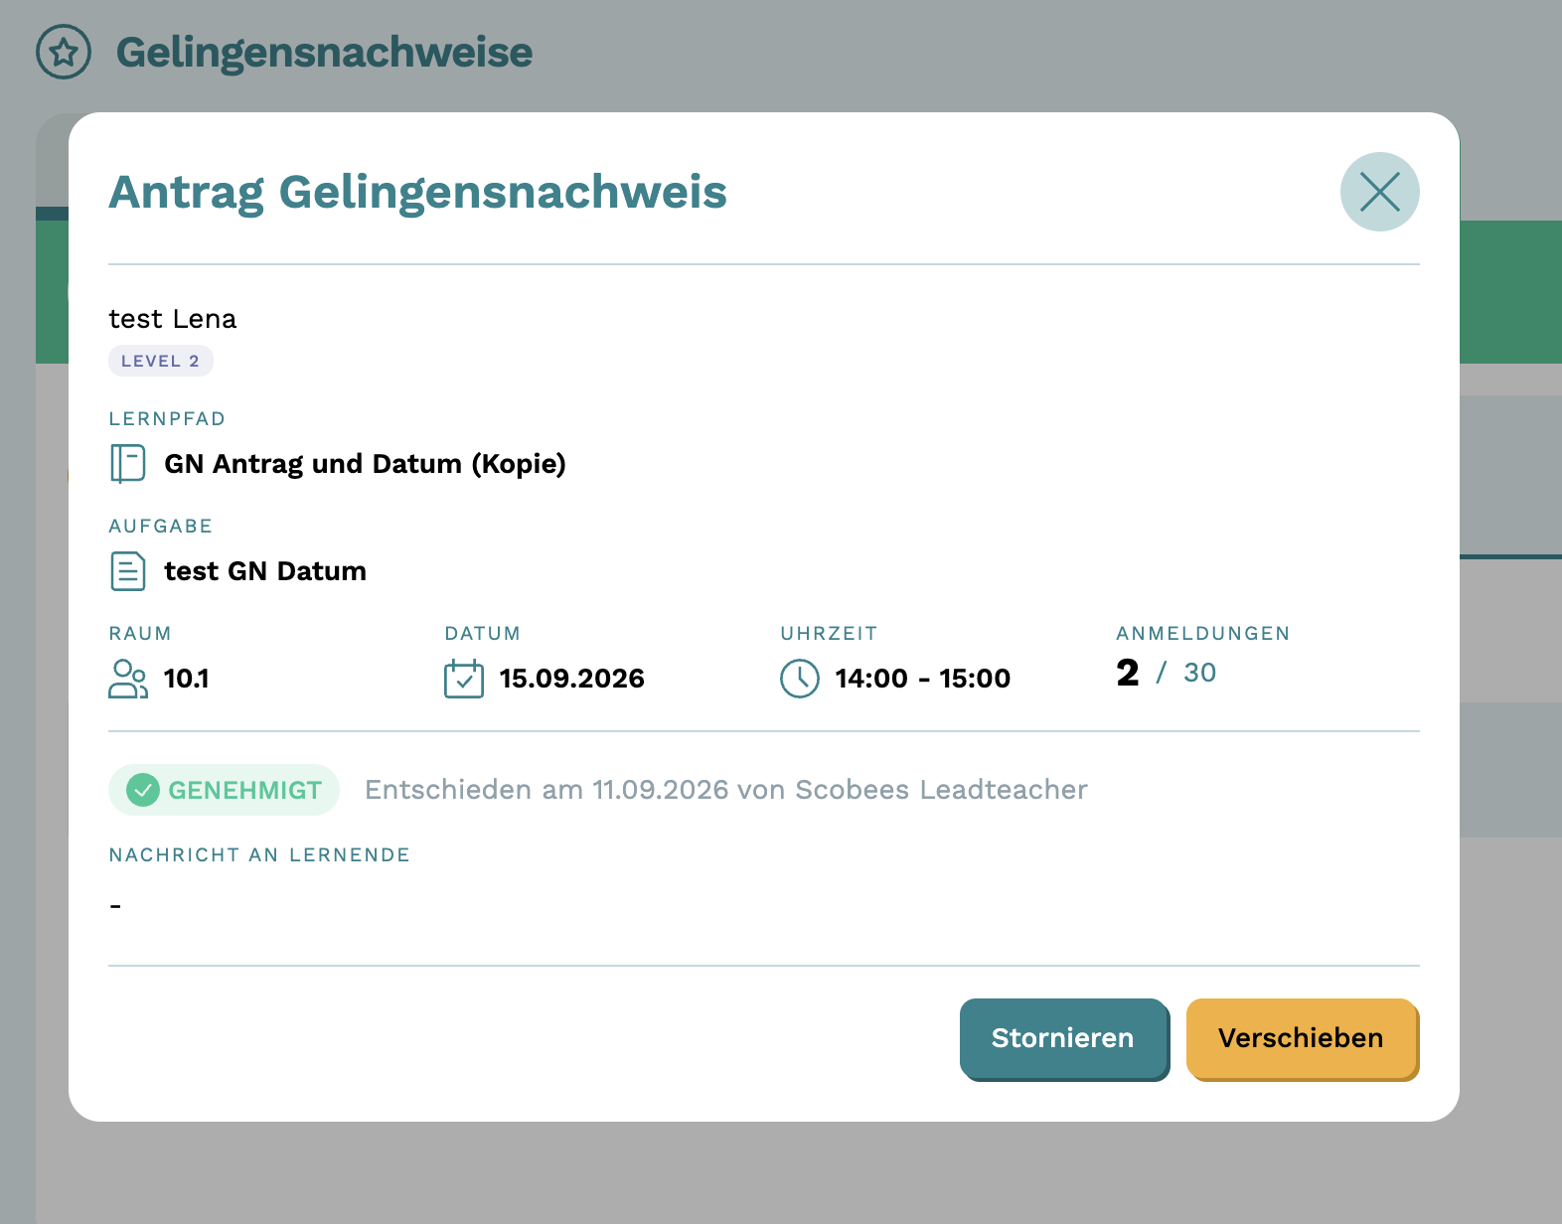Click the Raum people icon
1562x1224 pixels.
[128, 679]
